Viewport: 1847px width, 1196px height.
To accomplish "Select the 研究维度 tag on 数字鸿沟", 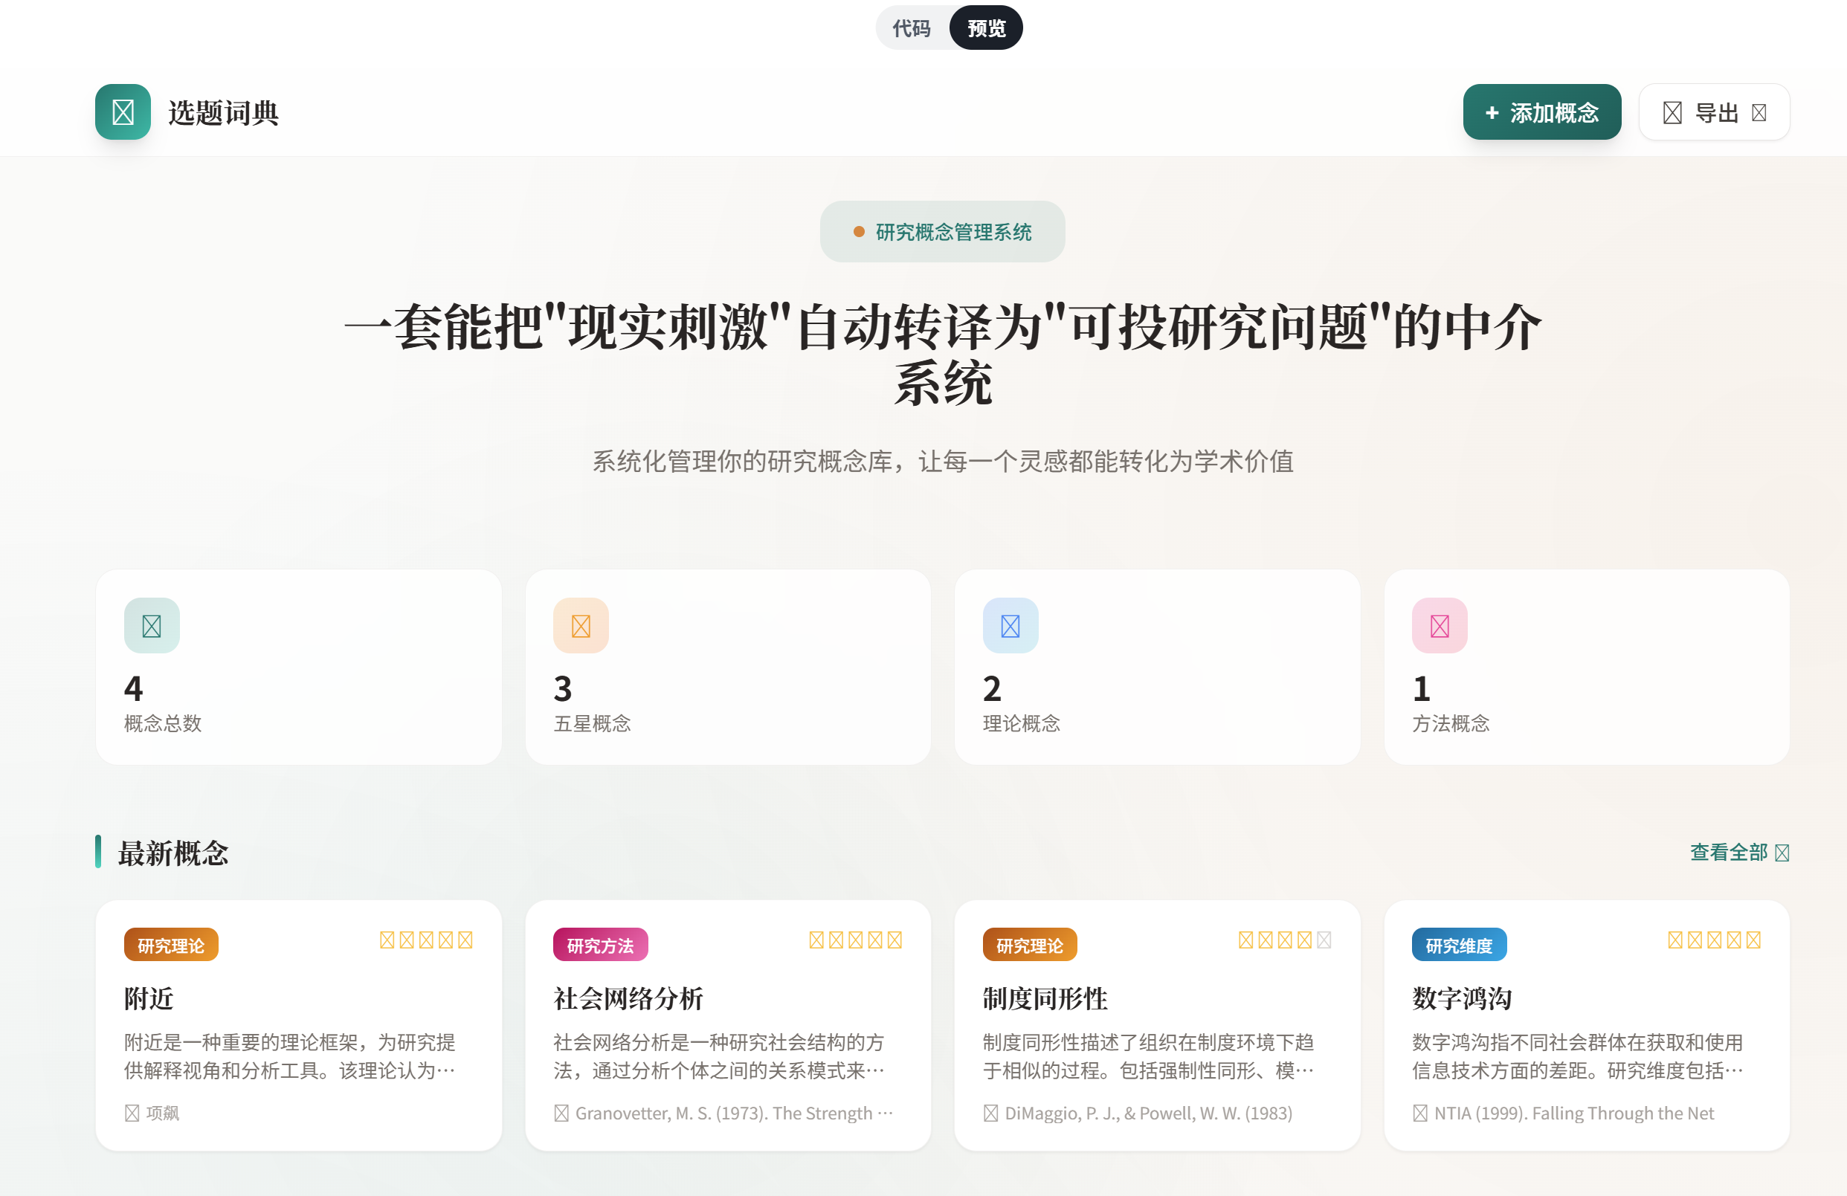I will click(1458, 945).
